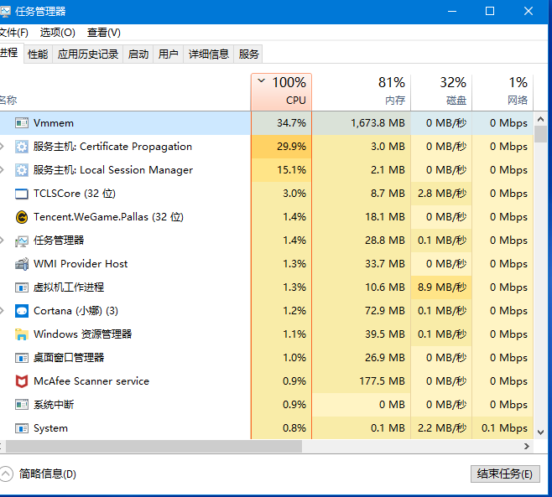This screenshot has height=497, width=552.
Task: Click the Certificate Propagation service gear icon
Action: coord(22,147)
